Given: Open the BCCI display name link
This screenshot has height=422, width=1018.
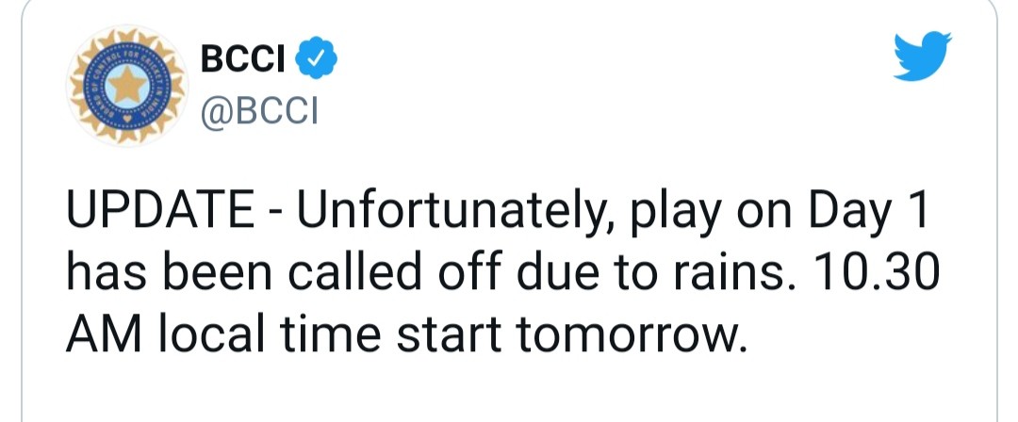Looking at the screenshot, I should (243, 59).
